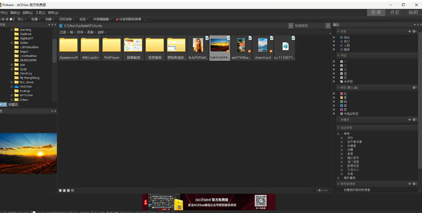Click the 快速搜索 quick search field
Screen dimensions: 422x213
310,26
